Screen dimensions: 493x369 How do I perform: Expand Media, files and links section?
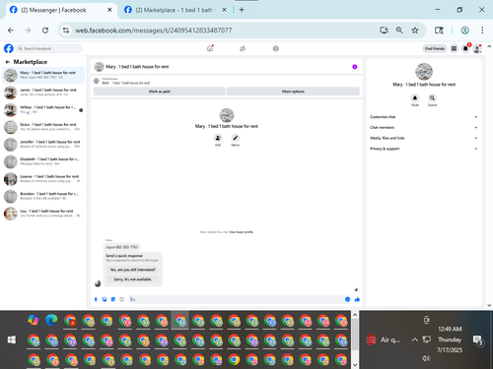(424, 138)
